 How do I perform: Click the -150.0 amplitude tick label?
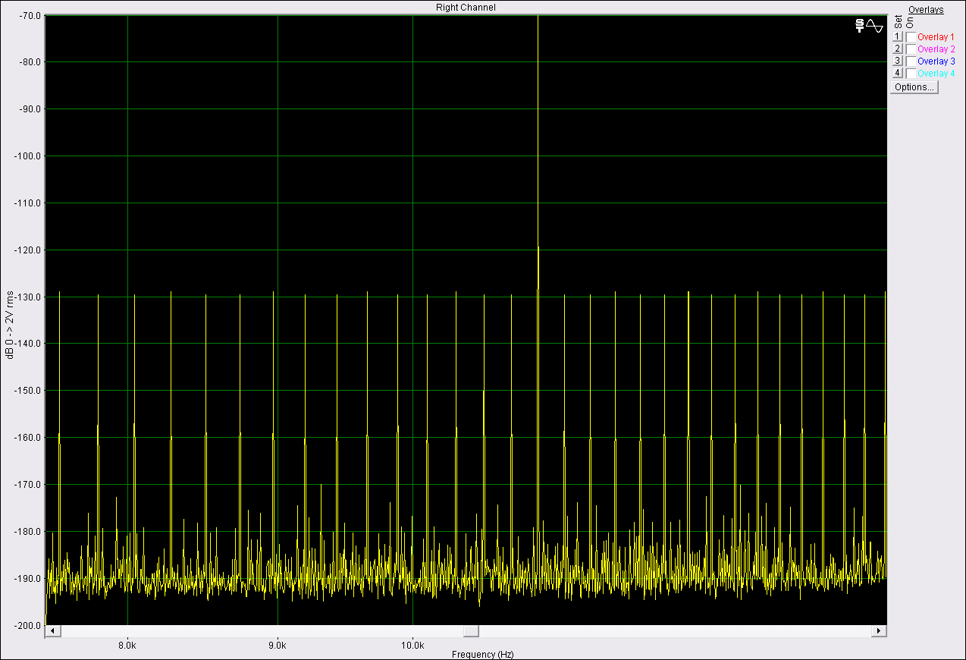tap(27, 391)
